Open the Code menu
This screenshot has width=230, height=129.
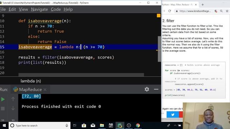pyautogui.click(x=56, y=9)
